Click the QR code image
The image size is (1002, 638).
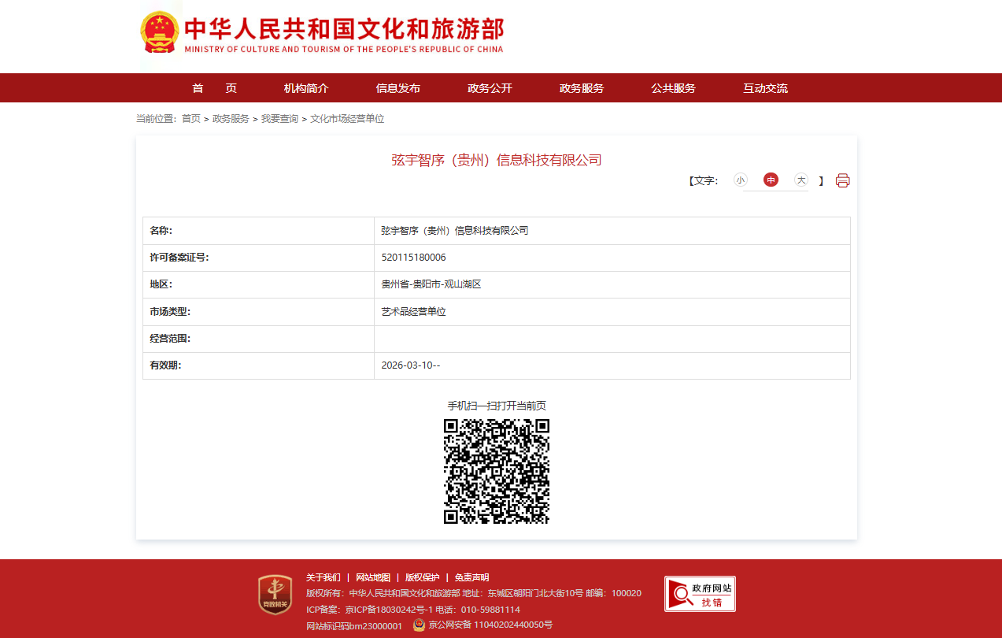[x=497, y=471]
